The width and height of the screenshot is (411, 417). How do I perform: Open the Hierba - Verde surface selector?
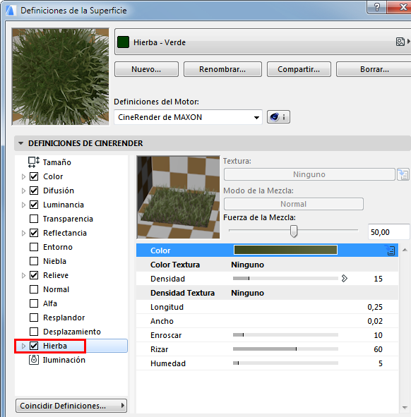coord(263,42)
